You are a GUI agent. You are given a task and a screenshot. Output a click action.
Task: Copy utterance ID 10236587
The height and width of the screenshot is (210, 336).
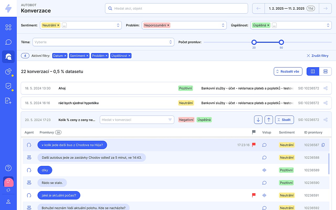coord(323,145)
